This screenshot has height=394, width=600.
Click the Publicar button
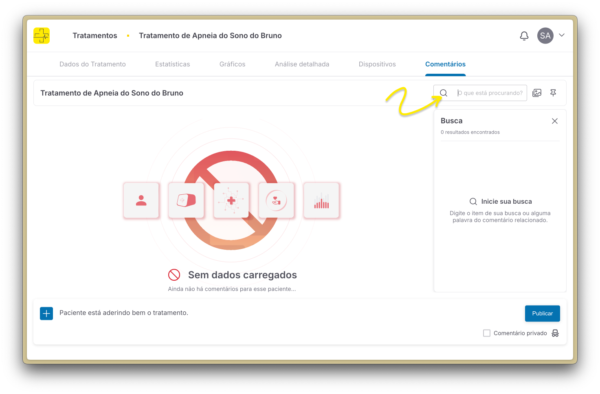pyautogui.click(x=542, y=313)
